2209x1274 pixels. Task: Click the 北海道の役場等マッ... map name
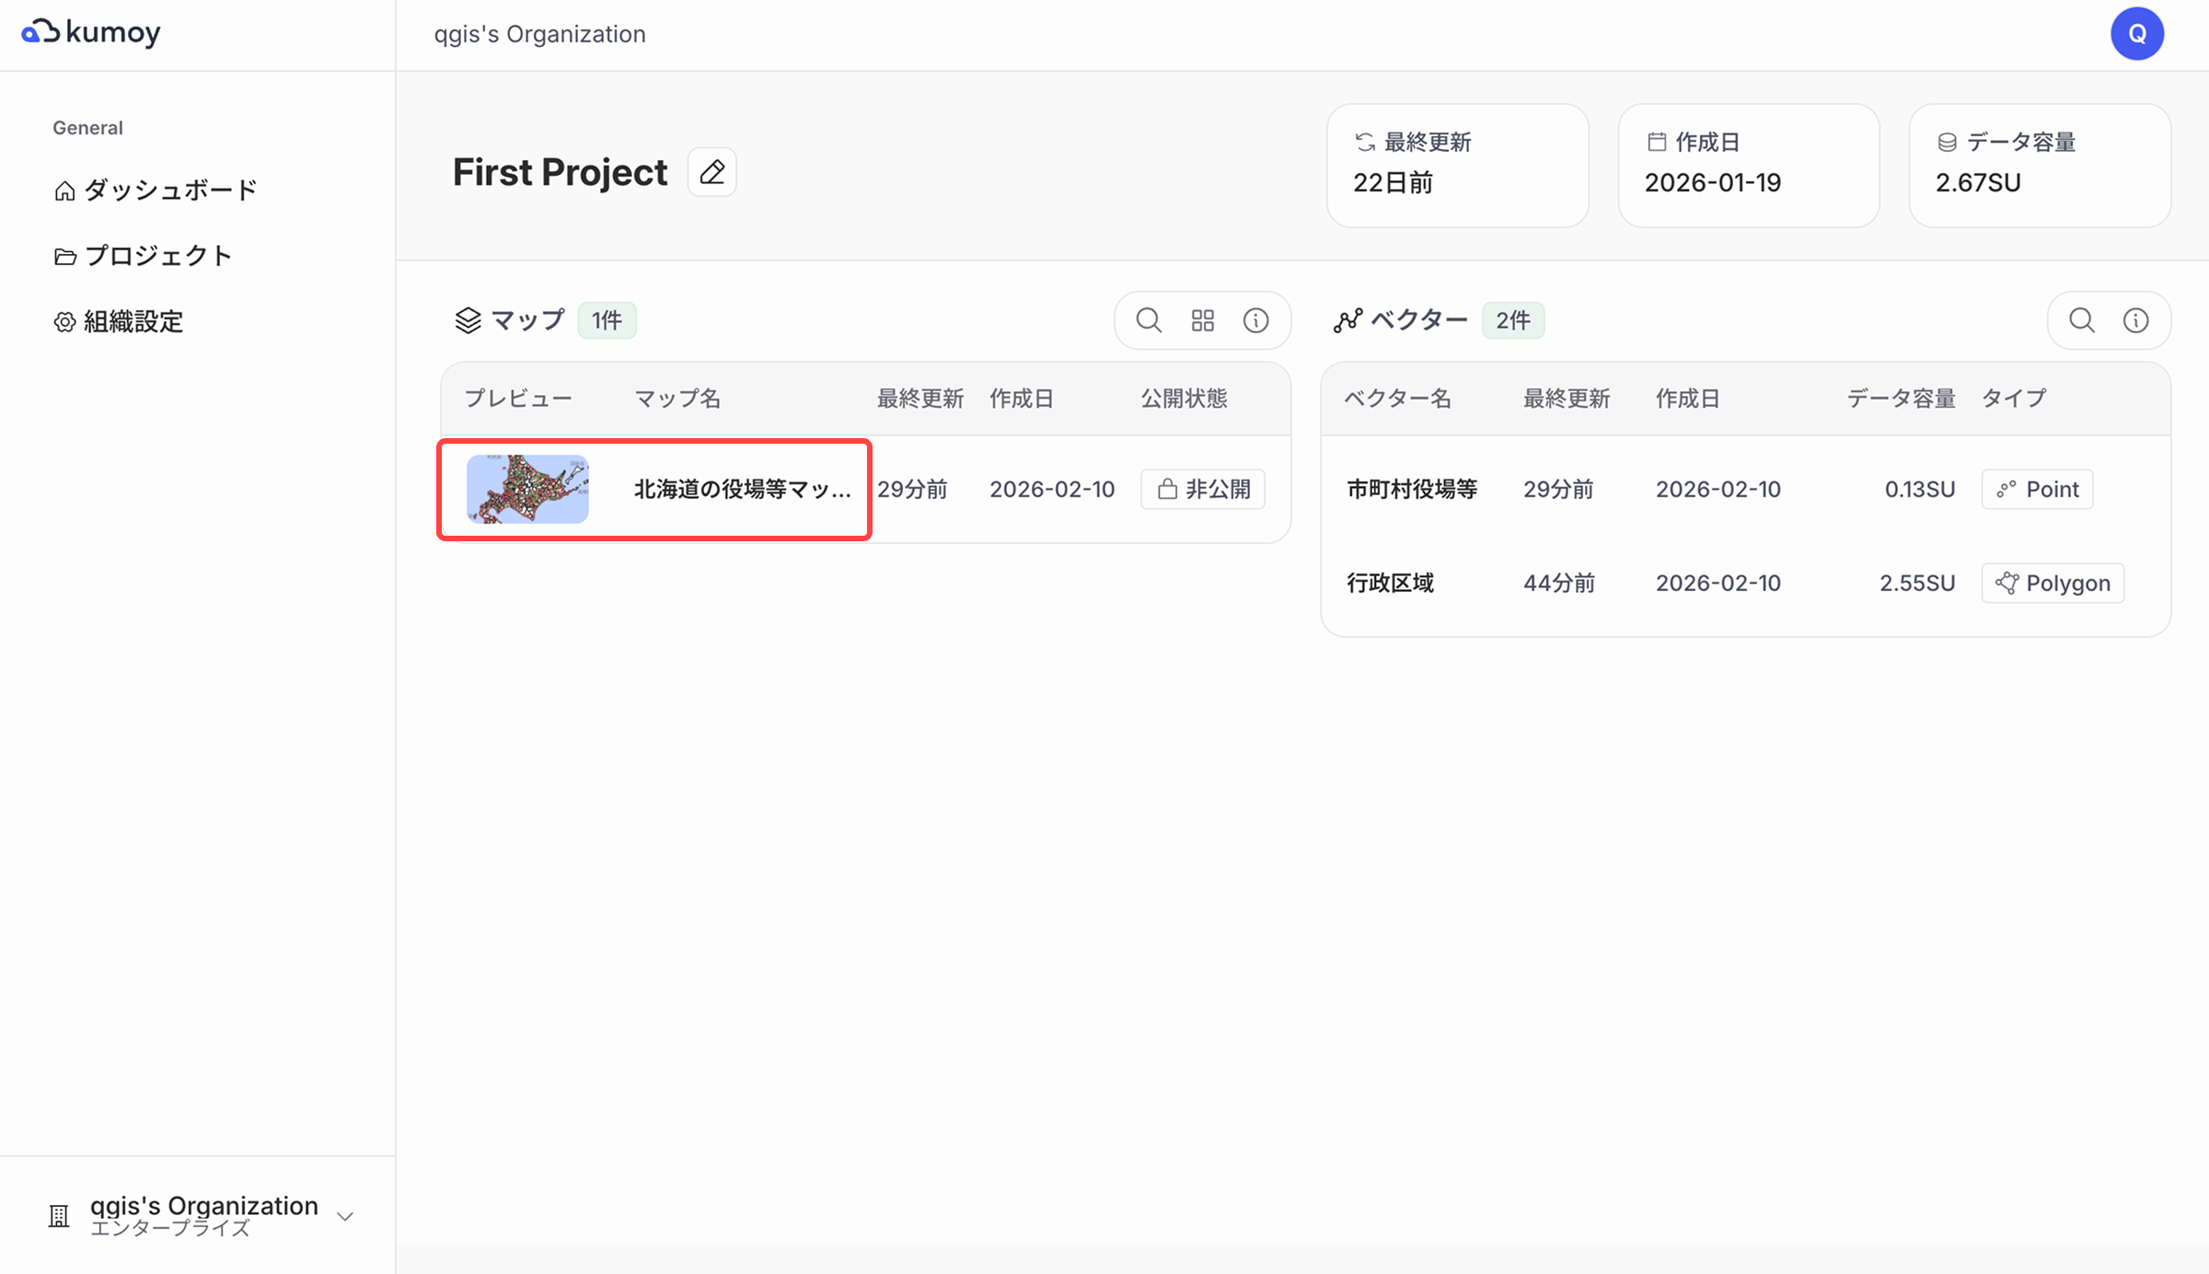pyautogui.click(x=742, y=489)
